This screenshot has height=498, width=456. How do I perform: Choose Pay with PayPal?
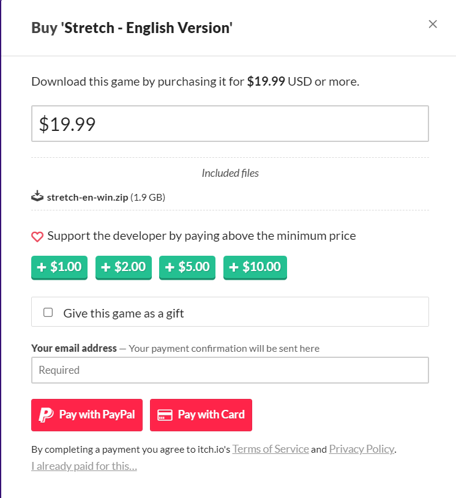[87, 415]
